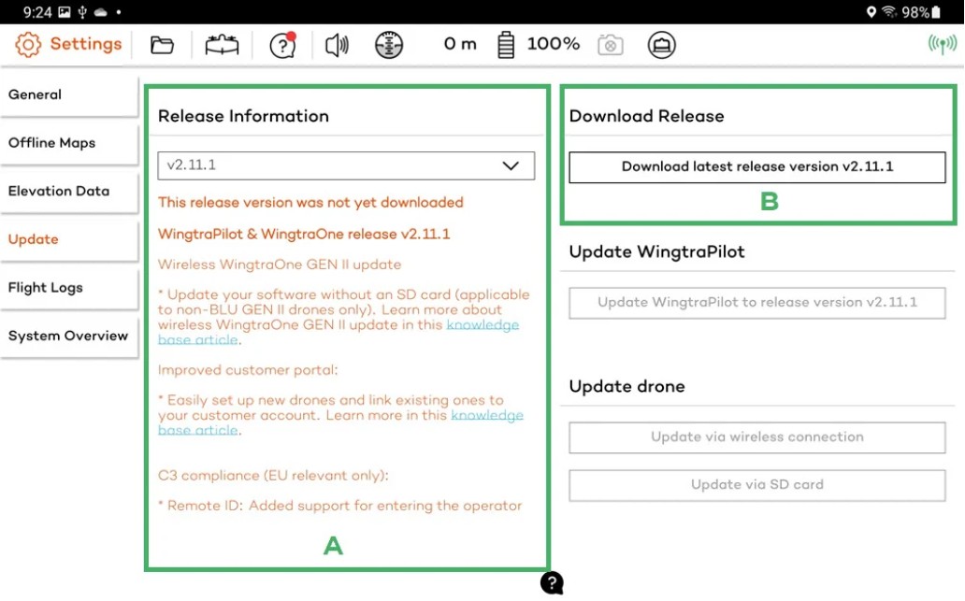Tap the Update WingtraPilot heading
Image resolution: width=965 pixels, height=601 pixels.
point(656,251)
